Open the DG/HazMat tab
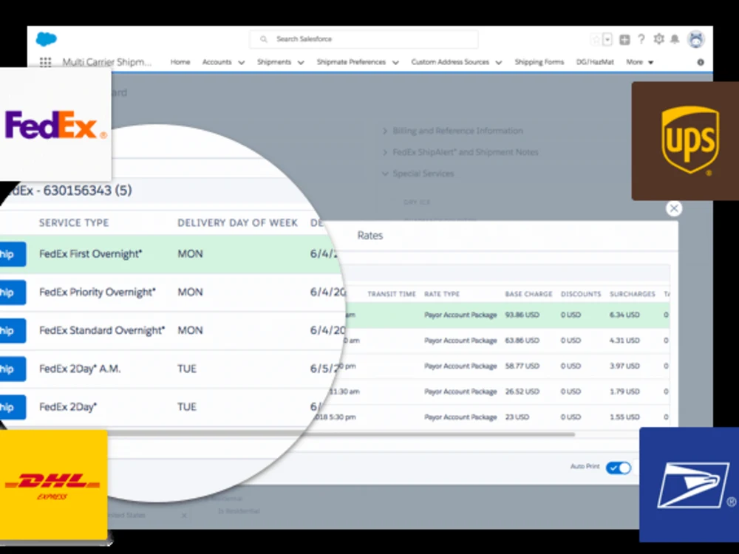Image resolution: width=739 pixels, height=554 pixels. pyautogui.click(x=595, y=62)
